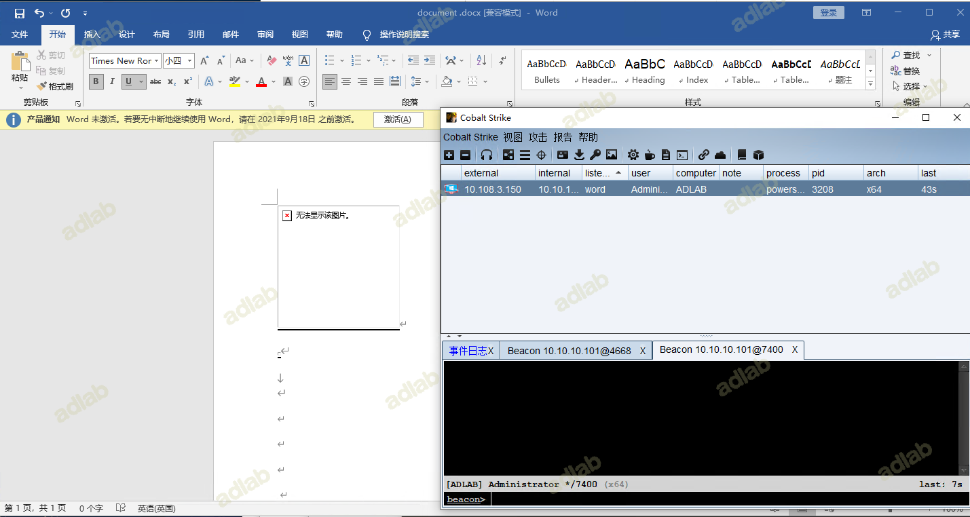Screen dimensions: 970x517
Task: Show the targets view crosshair icon
Action: coord(541,155)
